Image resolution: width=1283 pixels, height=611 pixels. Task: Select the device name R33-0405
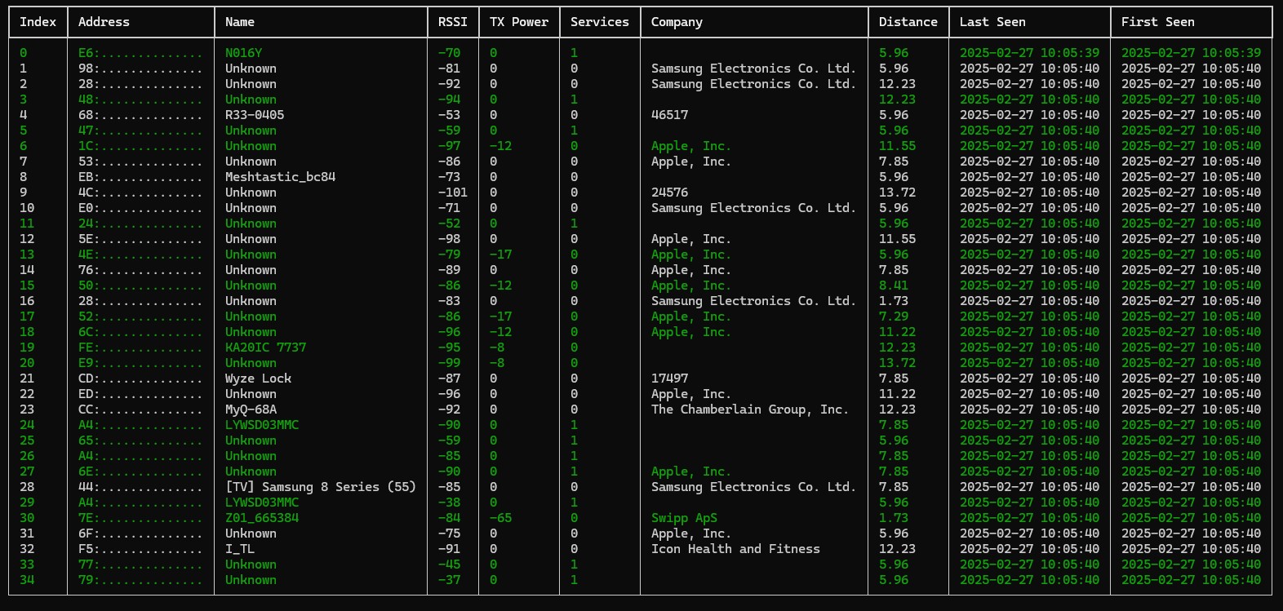(x=255, y=115)
